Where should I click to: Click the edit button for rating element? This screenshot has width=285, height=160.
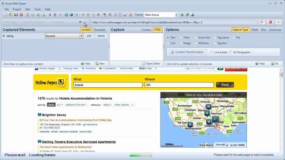(89, 36)
